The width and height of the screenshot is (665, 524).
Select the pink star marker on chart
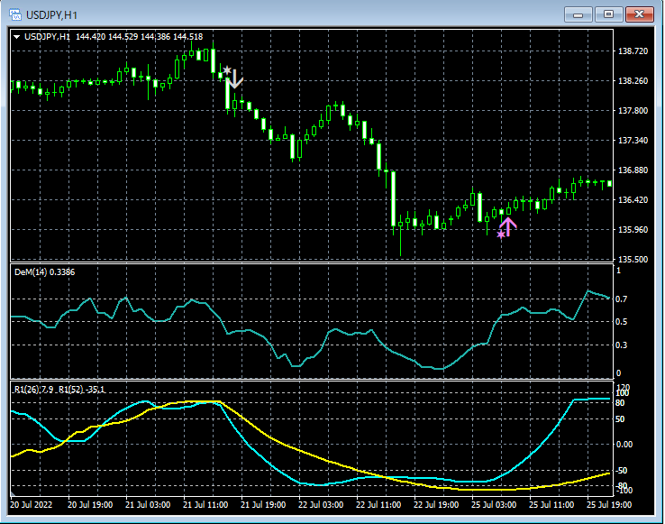(501, 234)
